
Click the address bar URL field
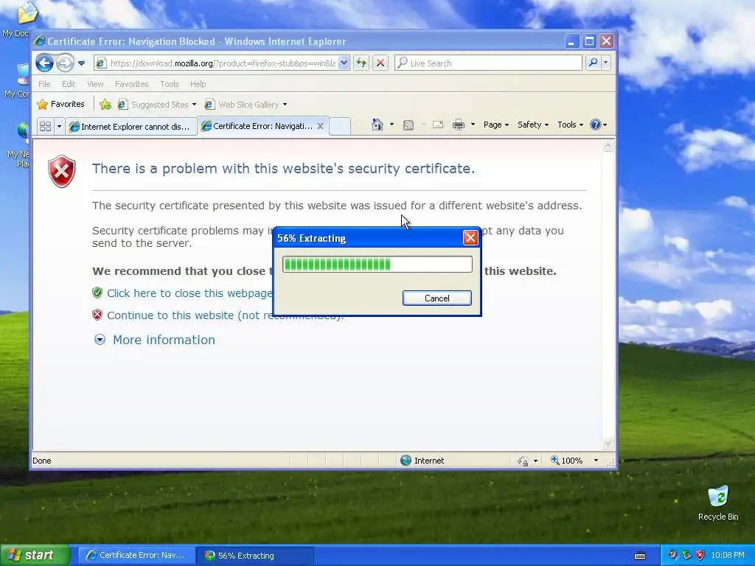222,63
